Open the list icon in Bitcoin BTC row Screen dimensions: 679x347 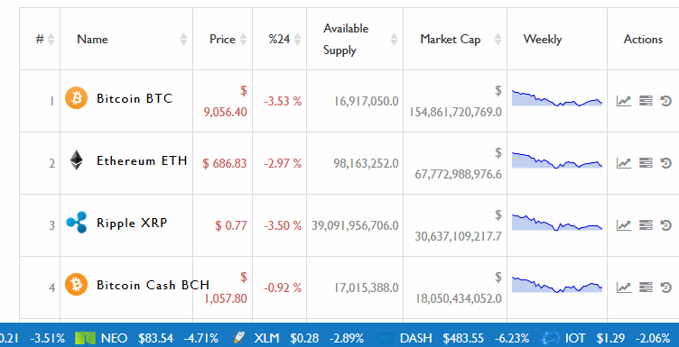tap(646, 101)
